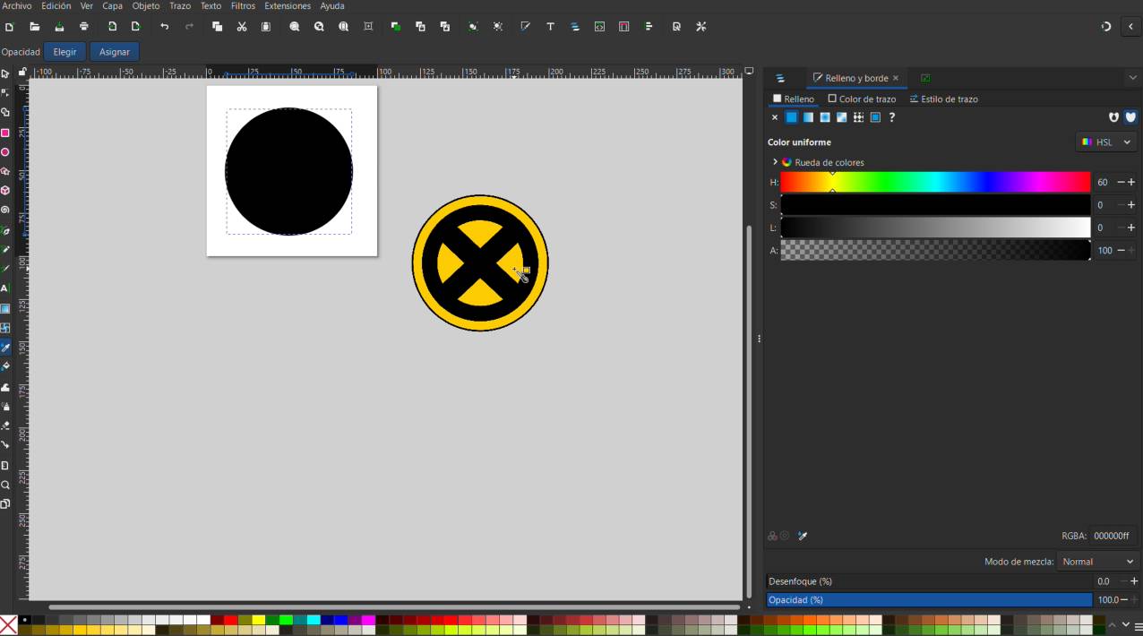The image size is (1143, 636).
Task: Save the document using the toolbar icon
Action: coord(59,27)
